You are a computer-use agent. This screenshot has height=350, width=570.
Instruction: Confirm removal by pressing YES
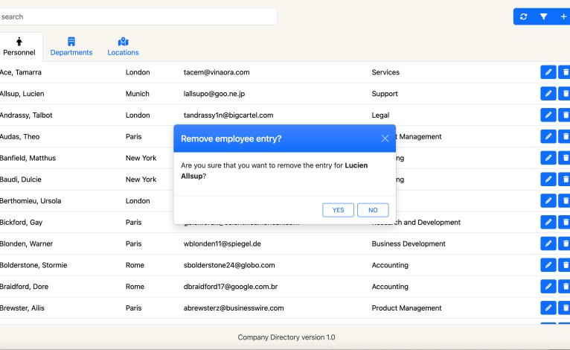(338, 210)
